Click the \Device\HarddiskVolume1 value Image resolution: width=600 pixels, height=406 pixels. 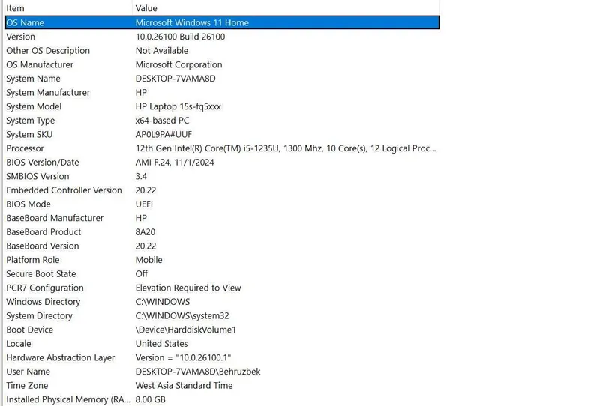185,330
